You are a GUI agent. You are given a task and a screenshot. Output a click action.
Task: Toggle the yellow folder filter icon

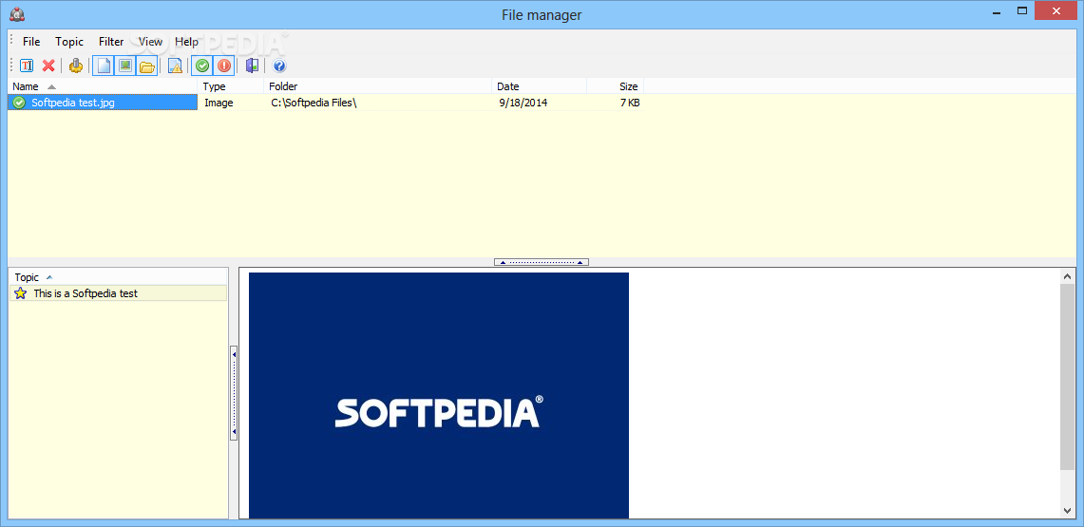click(146, 66)
